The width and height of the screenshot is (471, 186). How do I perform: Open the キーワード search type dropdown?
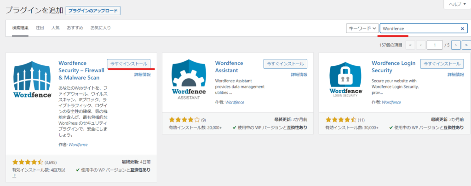point(362,28)
